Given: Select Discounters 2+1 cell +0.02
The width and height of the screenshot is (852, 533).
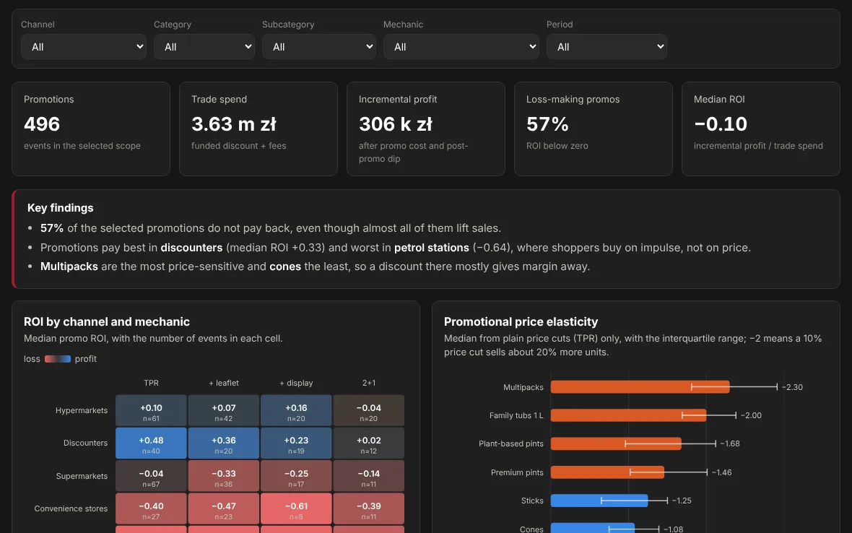Looking at the screenshot, I should (x=368, y=443).
